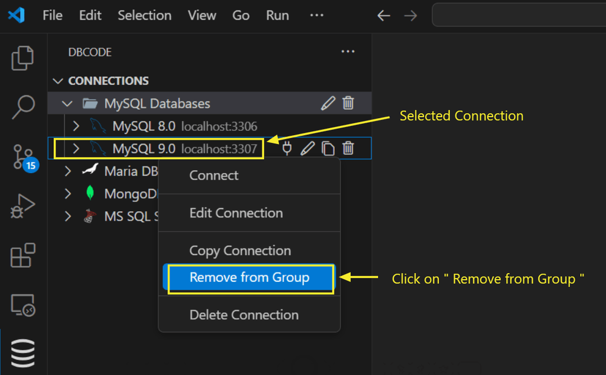The height and width of the screenshot is (375, 606).
Task: Open the Remote Explorer view
Action: click(x=22, y=304)
